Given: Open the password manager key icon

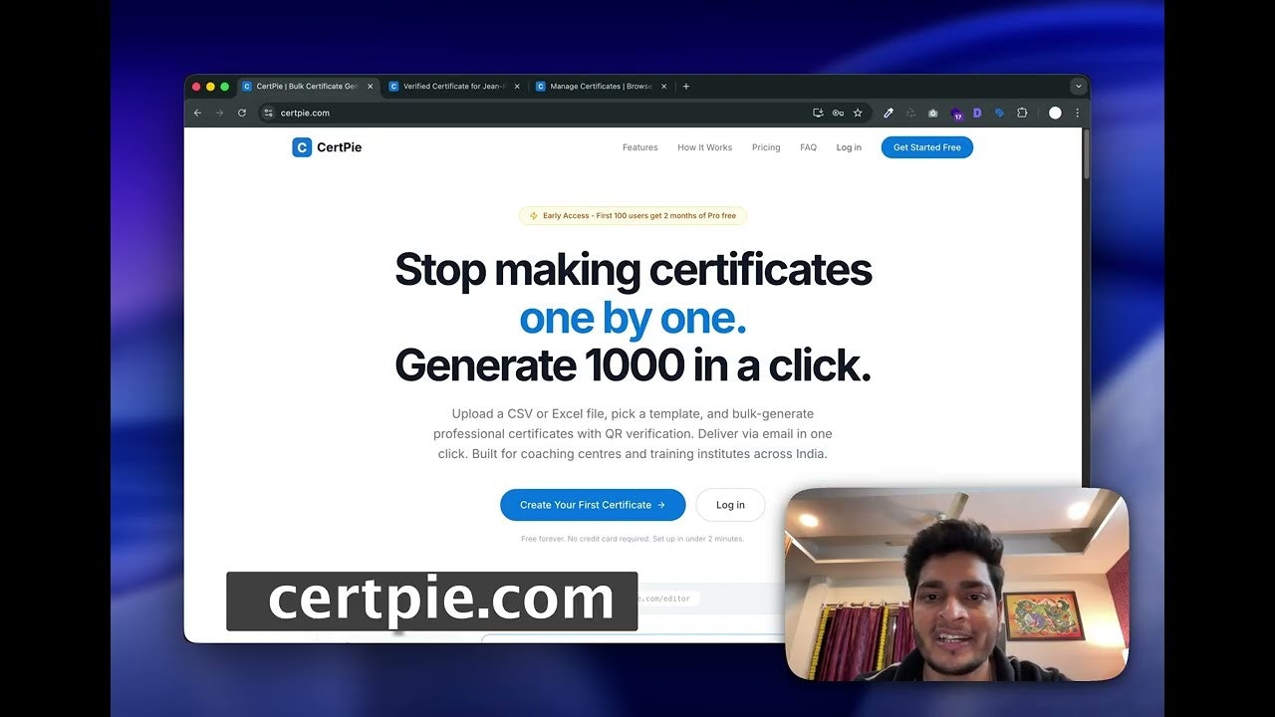Looking at the screenshot, I should tap(839, 113).
